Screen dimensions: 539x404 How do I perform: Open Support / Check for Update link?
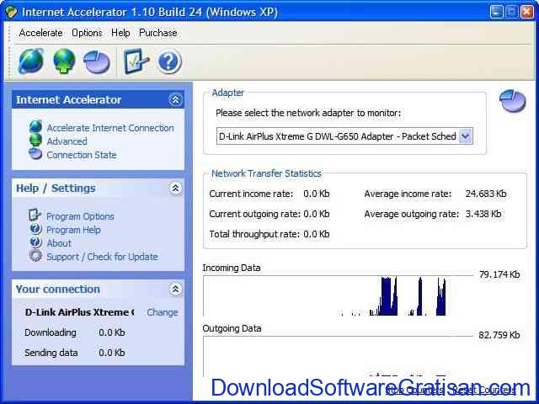[x=102, y=257]
